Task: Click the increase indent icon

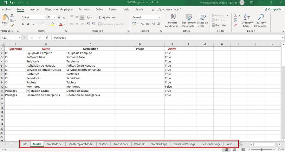Action: click(94, 24)
